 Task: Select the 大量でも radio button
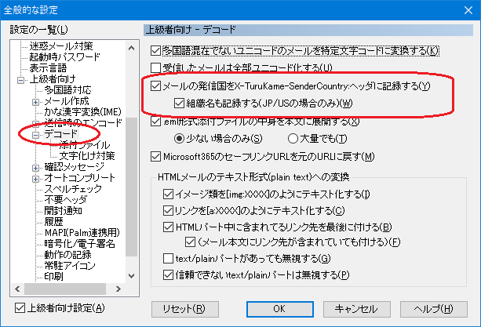point(281,139)
